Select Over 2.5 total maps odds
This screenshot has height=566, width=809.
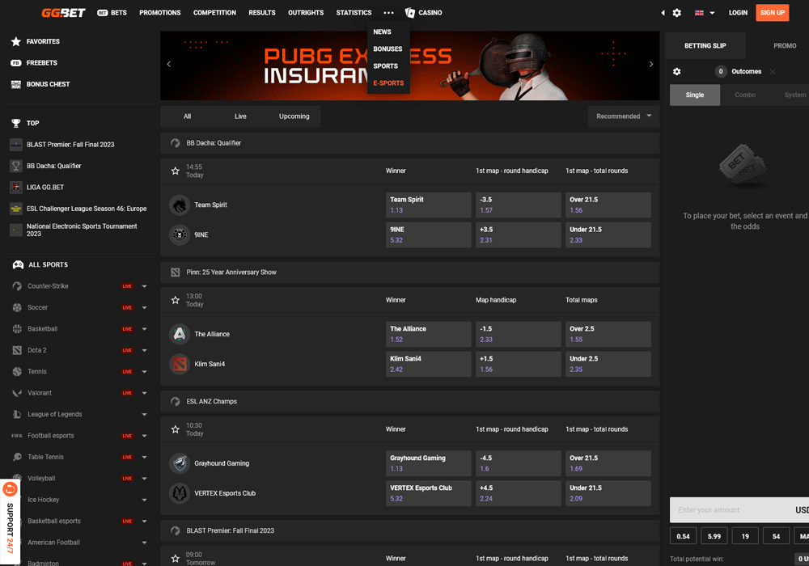coord(608,334)
